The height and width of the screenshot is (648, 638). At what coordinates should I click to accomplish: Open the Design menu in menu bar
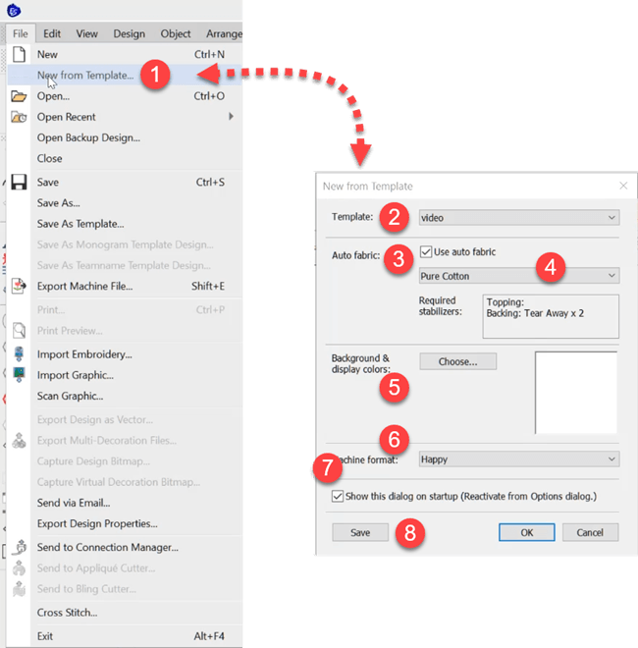[129, 33]
